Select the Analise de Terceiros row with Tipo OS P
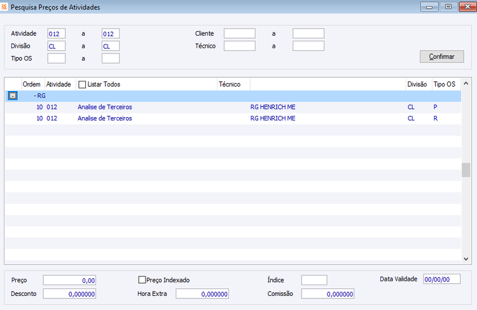This screenshot has height=310, width=477. pos(233,107)
